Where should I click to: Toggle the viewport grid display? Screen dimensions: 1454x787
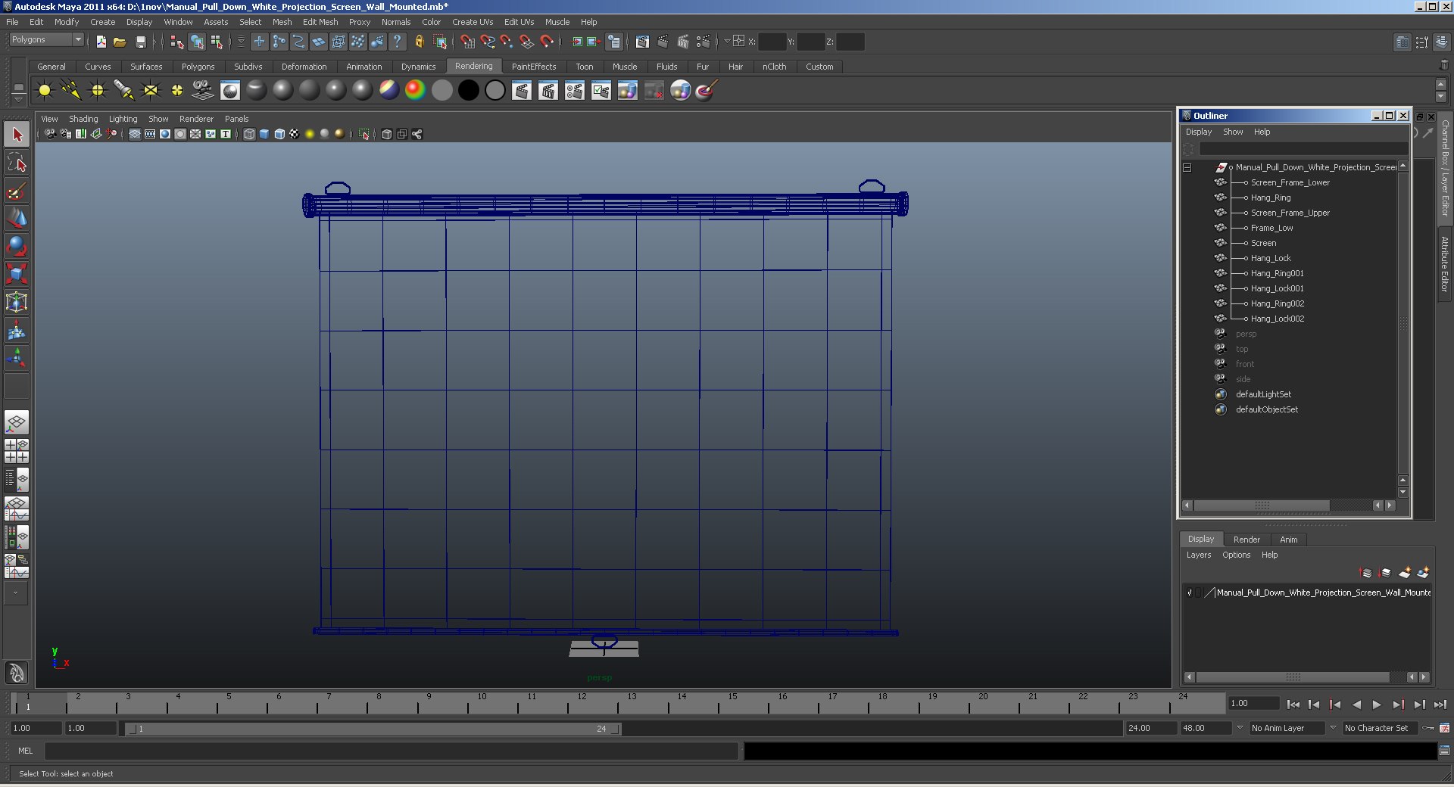tap(135, 134)
